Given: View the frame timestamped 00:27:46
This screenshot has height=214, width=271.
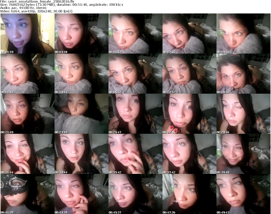Looking at the screenshot, I should (189, 114).
